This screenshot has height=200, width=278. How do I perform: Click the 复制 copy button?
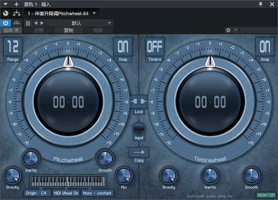(x=68, y=30)
